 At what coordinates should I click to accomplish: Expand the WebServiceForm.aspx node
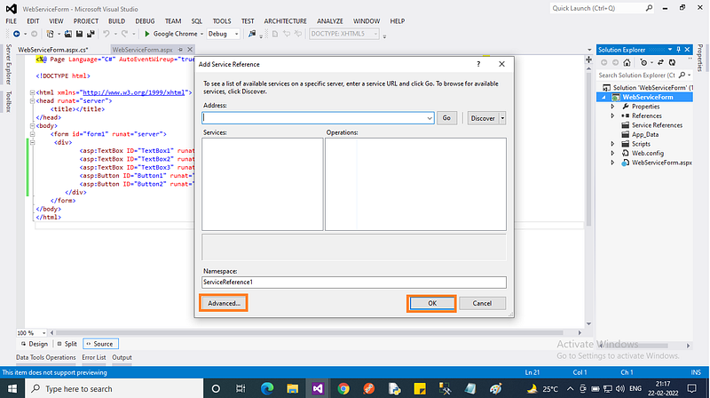coord(612,163)
